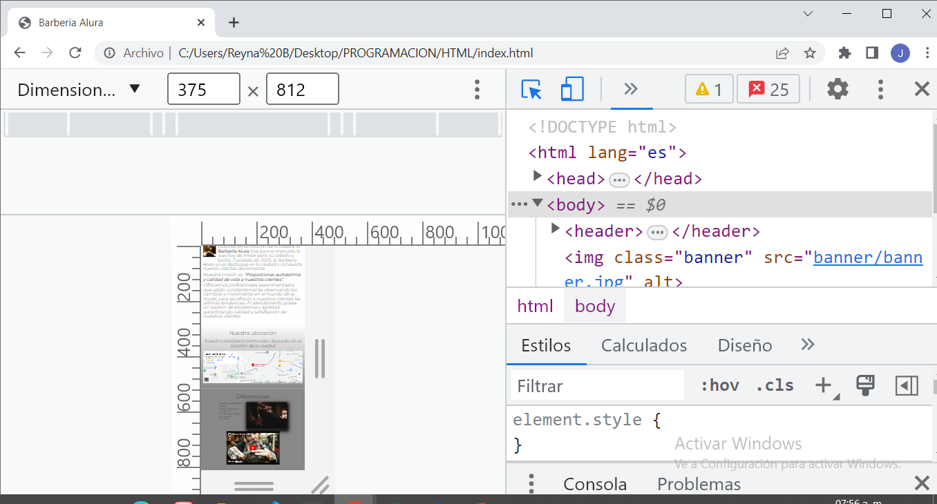Click the element.style rule block
The width and height of the screenshot is (937, 504).
(719, 432)
